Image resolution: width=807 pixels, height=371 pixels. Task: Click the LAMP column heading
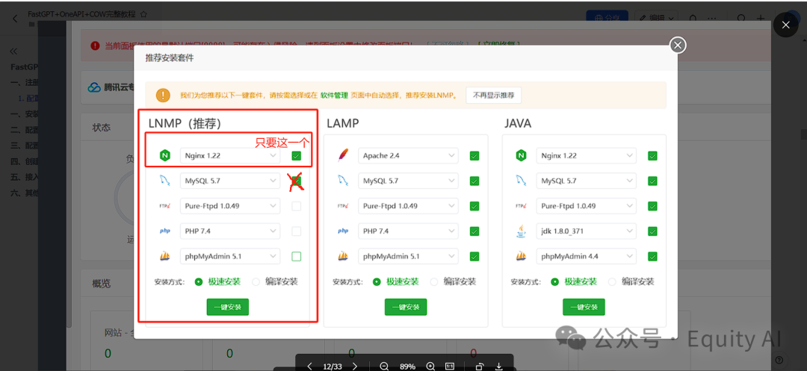click(x=342, y=124)
